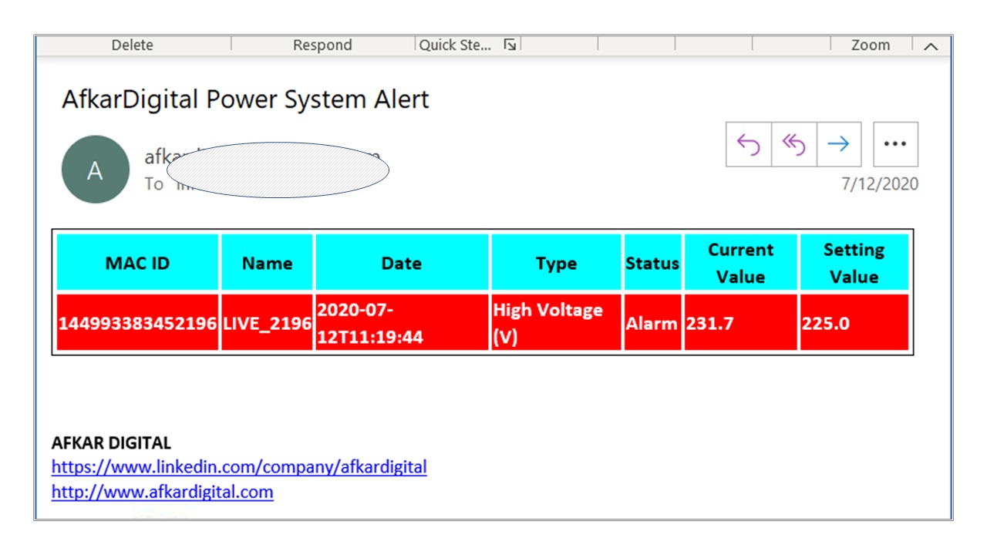Click the email subject AfkarDigital Power System Alert
Image resolution: width=987 pixels, height=555 pixels.
(245, 99)
